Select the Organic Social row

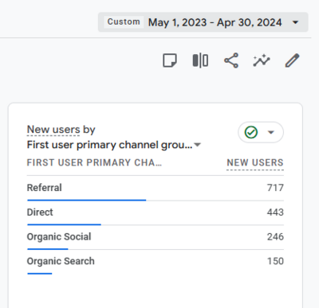click(156, 237)
